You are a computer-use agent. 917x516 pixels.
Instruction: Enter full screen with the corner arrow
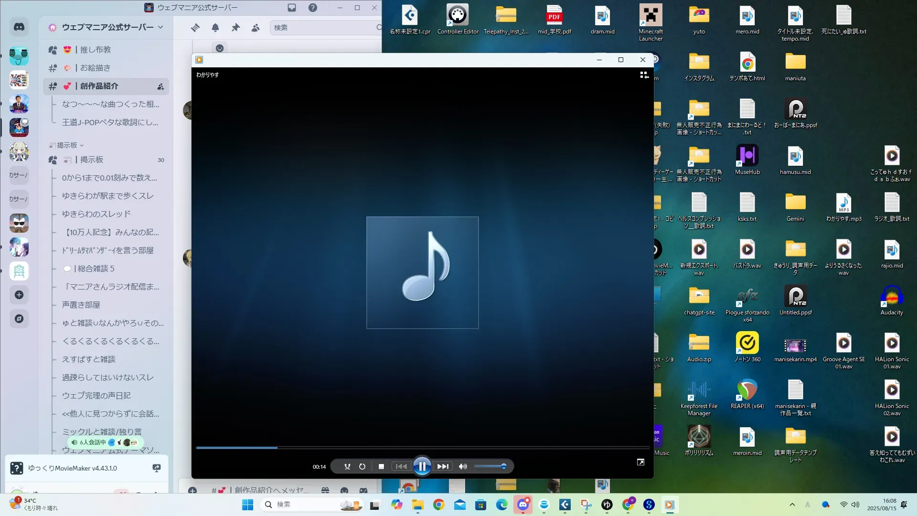(640, 462)
